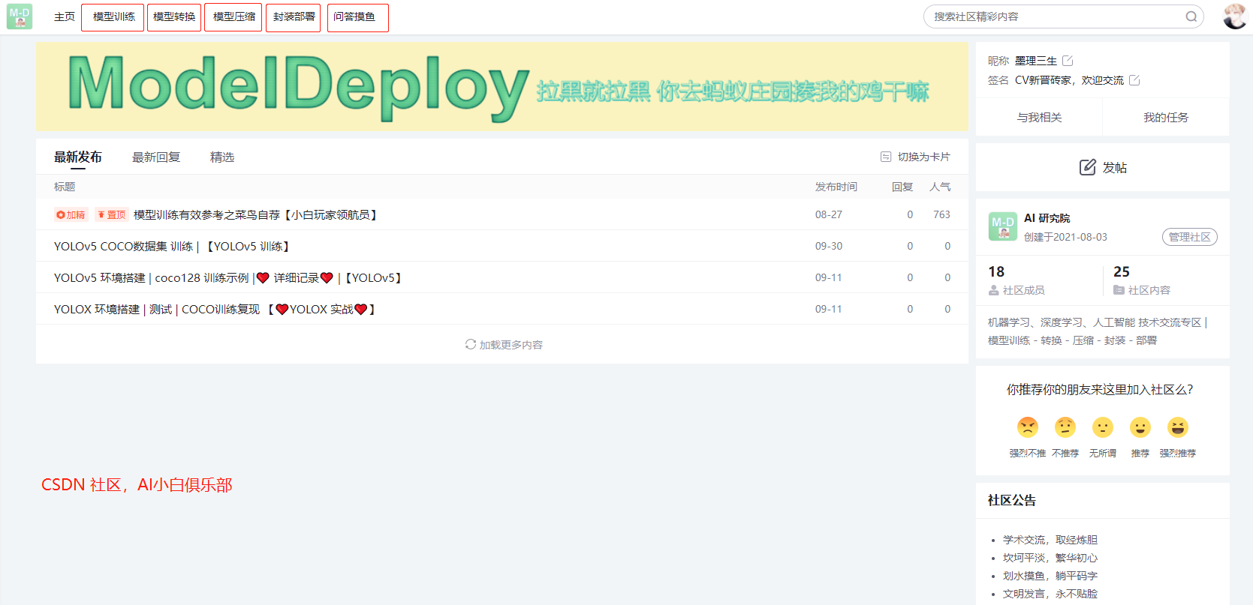Click nickname text 墨理三生
The width and height of the screenshot is (1253, 605).
pos(1036,61)
